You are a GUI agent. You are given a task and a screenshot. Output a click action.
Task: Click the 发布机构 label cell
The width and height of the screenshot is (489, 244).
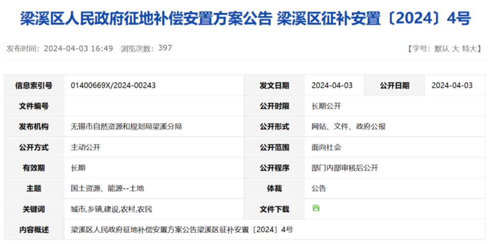(34, 126)
